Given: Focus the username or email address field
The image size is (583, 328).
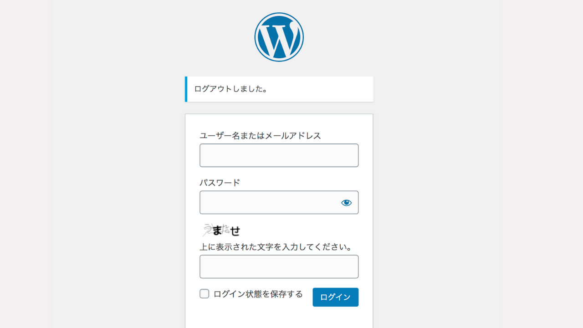Looking at the screenshot, I should 279,155.
